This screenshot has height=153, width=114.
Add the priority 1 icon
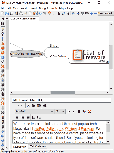(x=3, y=71)
